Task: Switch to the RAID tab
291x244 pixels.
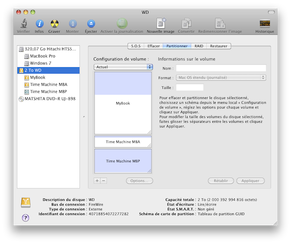Action: tap(199, 46)
